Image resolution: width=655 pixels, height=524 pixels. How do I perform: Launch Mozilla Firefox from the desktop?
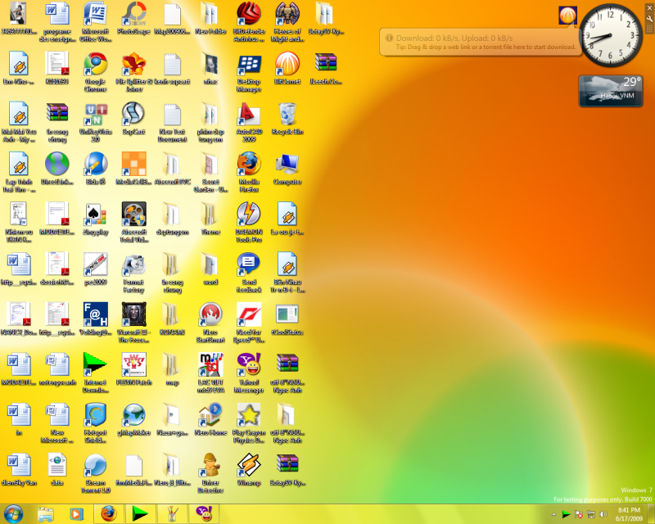[x=248, y=164]
